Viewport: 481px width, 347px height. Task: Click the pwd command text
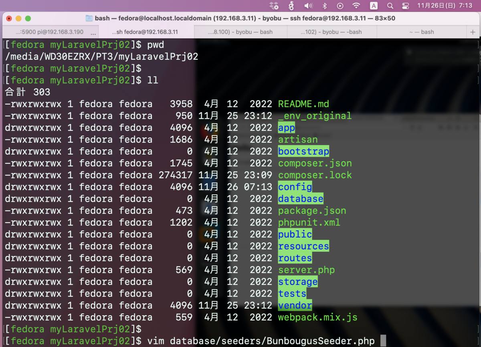click(x=156, y=45)
